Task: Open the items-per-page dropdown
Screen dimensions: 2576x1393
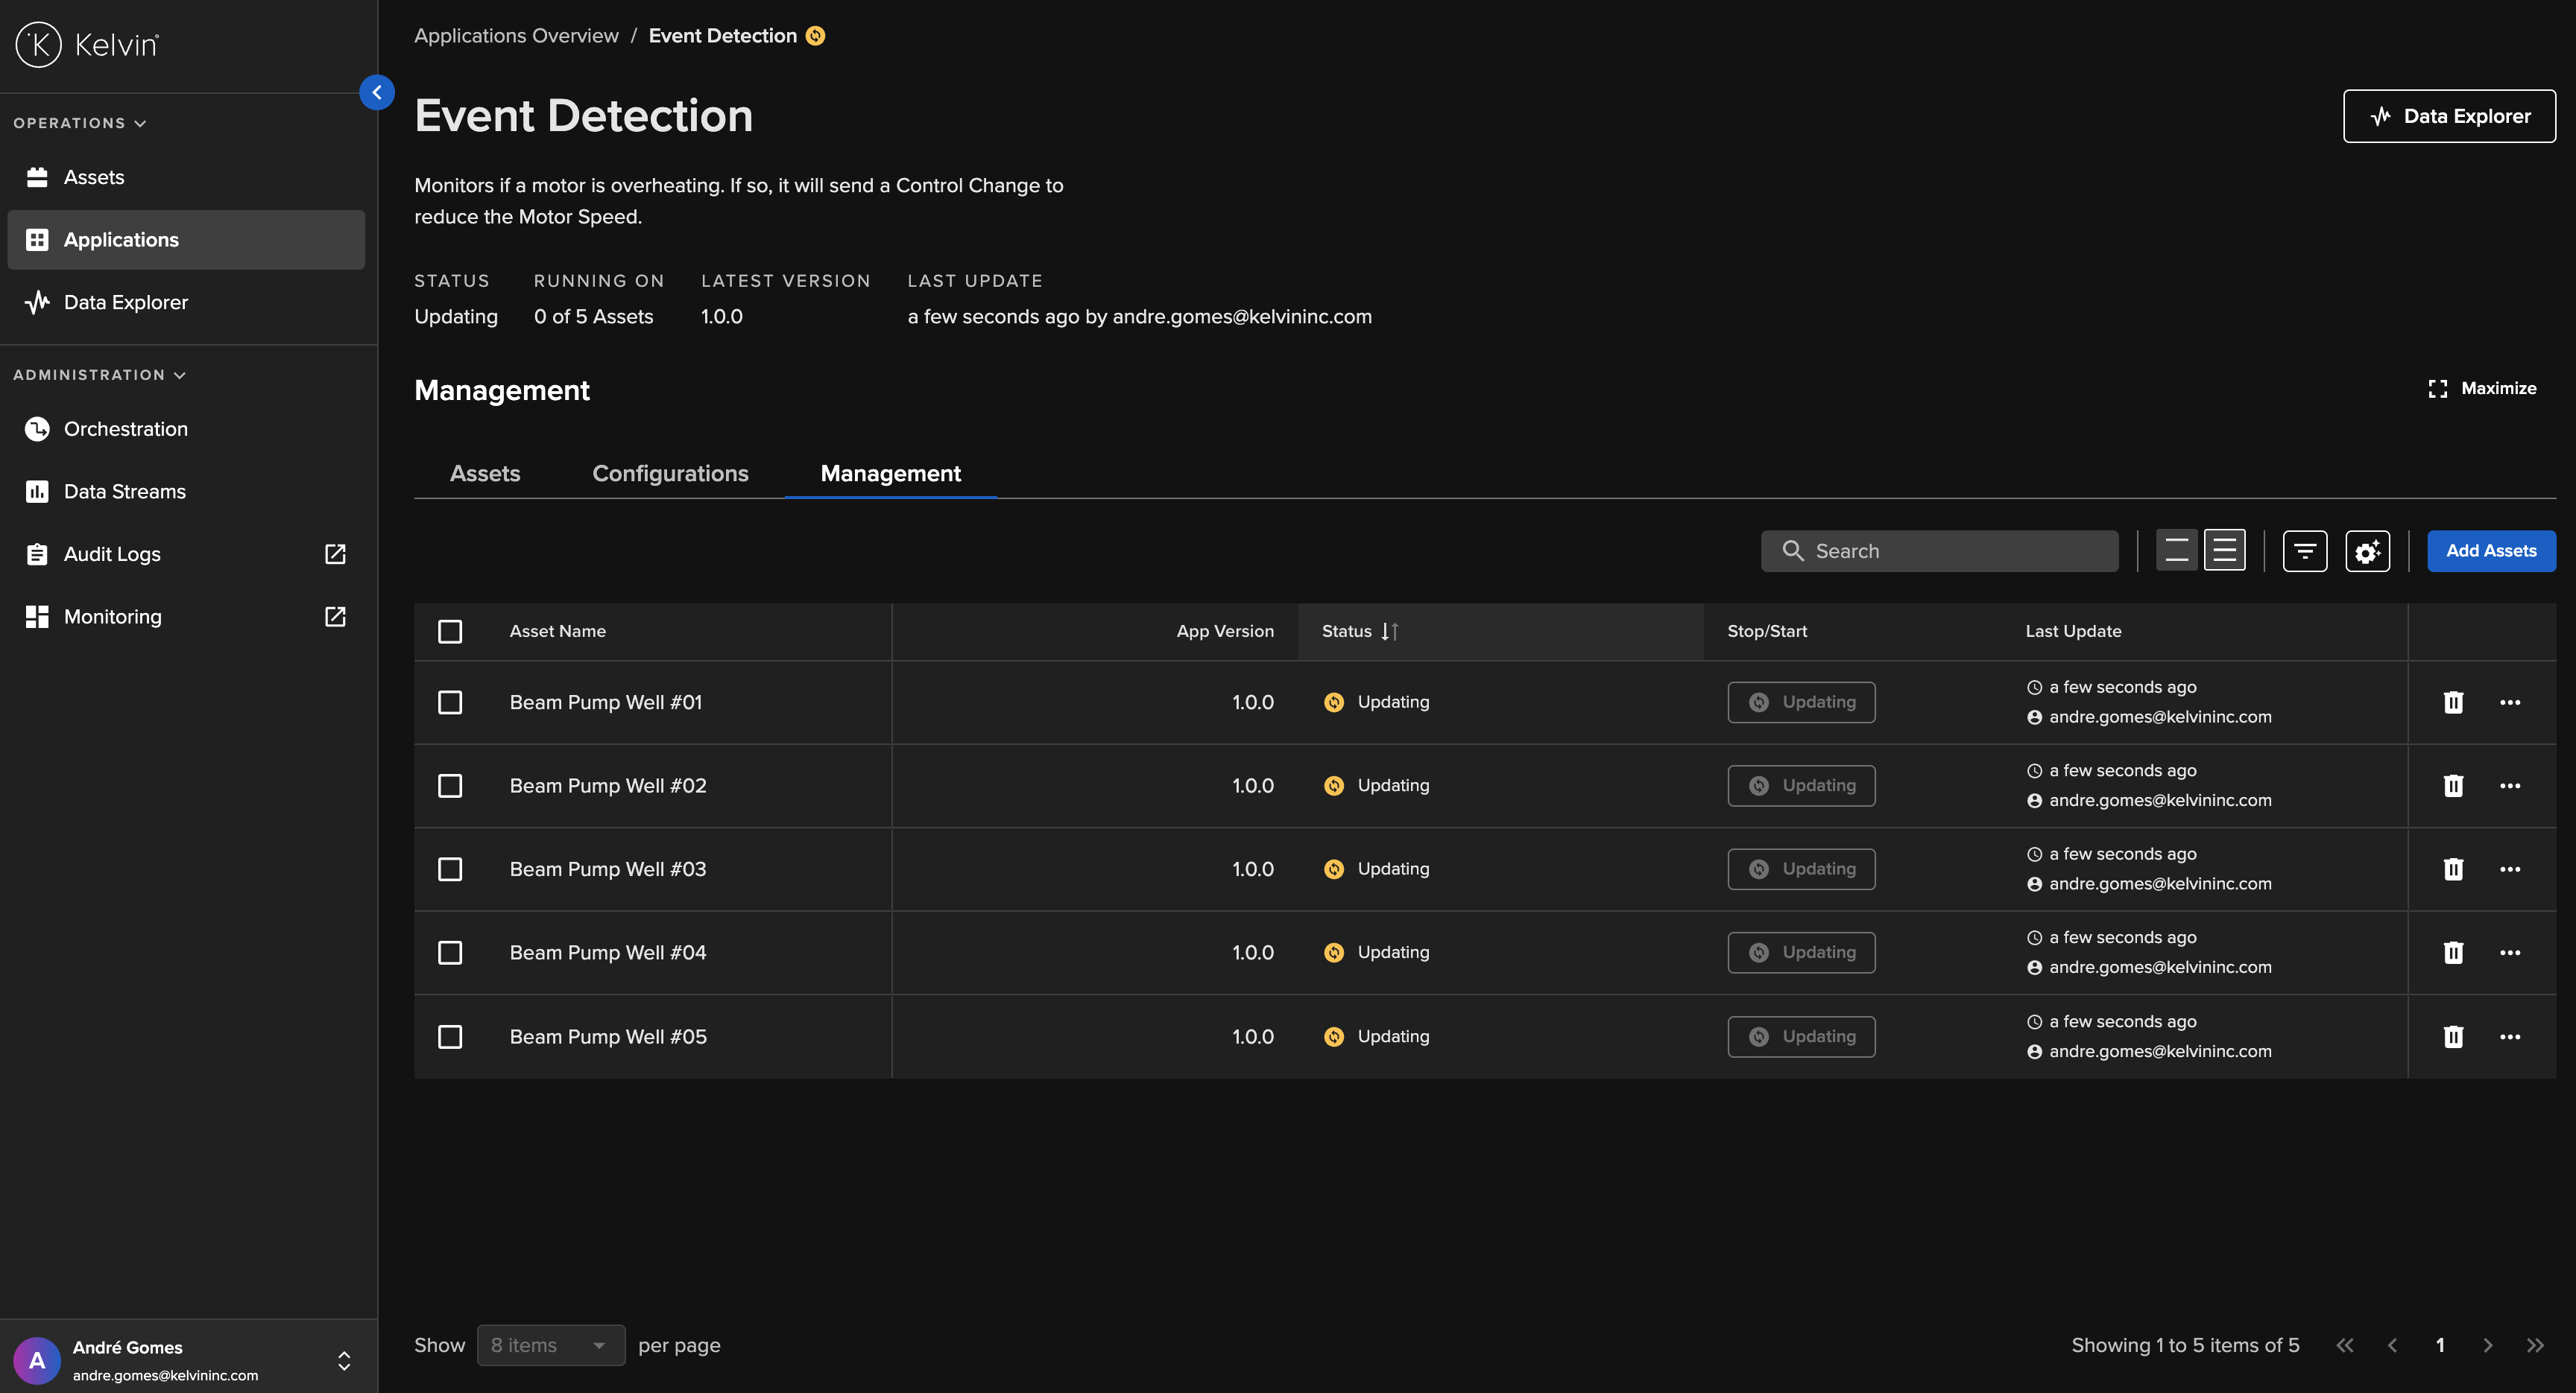Action: tap(550, 1345)
